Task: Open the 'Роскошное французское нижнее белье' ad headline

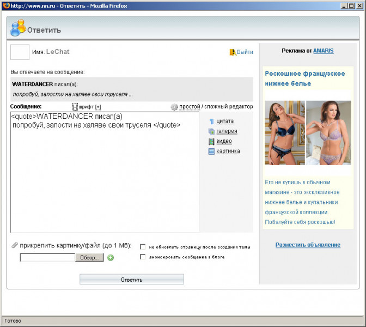Action: (x=305, y=78)
